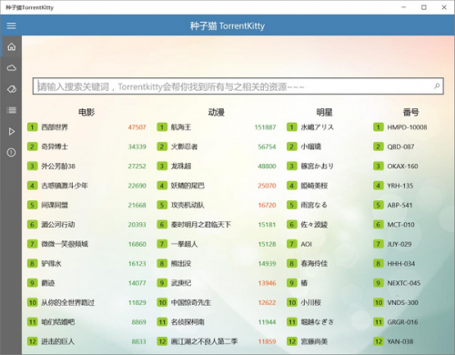
Task: Open anime entry 一拳超人
Action: [x=184, y=244]
